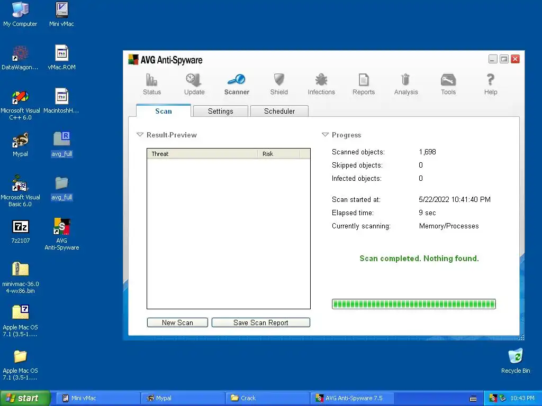Open the Windows start menu
Screen dimensions: 542x406
click(25, 398)
